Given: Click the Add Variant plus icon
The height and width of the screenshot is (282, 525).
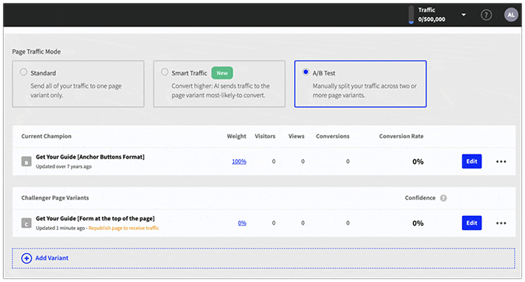Looking at the screenshot, I should pos(26,258).
